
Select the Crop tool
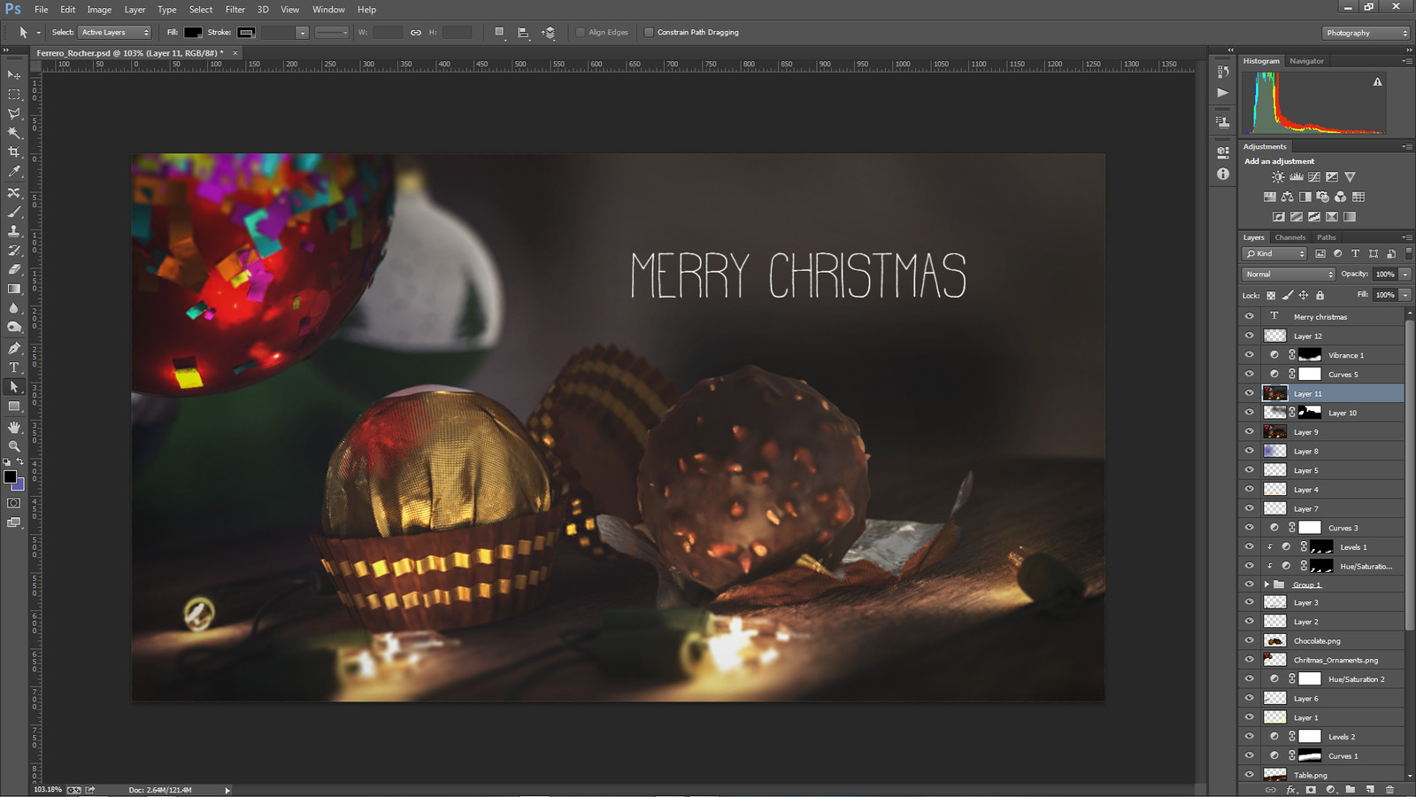click(14, 152)
